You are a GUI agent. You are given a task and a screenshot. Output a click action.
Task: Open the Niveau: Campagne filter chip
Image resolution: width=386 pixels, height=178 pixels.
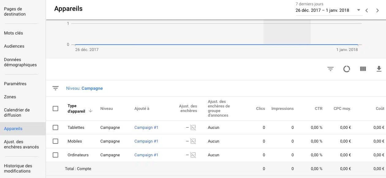[x=85, y=89]
